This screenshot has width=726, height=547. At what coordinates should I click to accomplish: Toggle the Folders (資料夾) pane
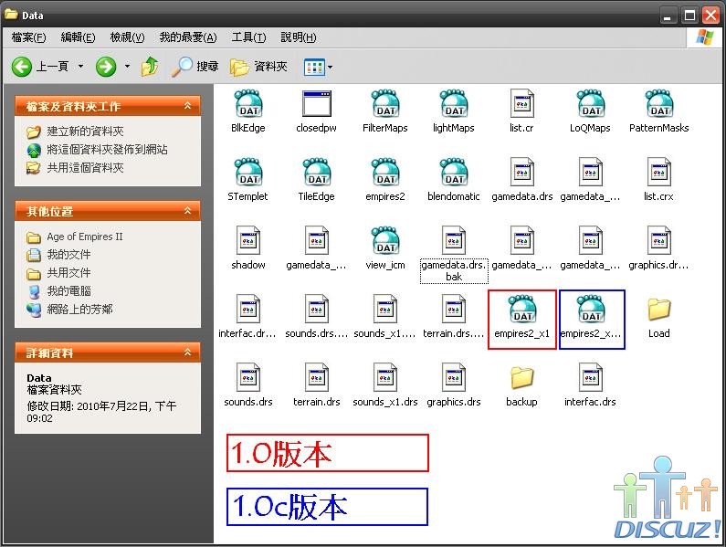(258, 67)
